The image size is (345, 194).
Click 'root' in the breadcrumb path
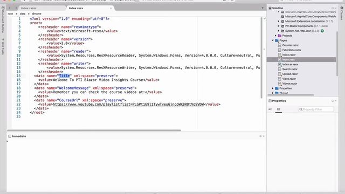pyautogui.click(x=10, y=13)
